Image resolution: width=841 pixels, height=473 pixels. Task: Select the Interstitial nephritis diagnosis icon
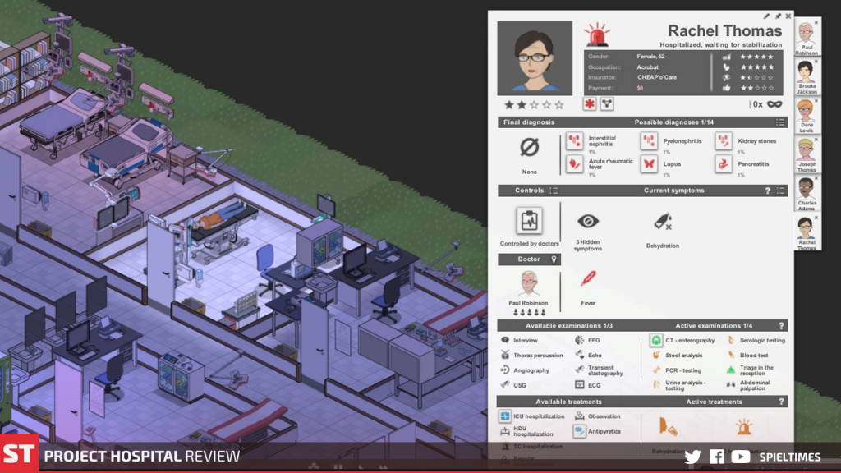coord(574,141)
